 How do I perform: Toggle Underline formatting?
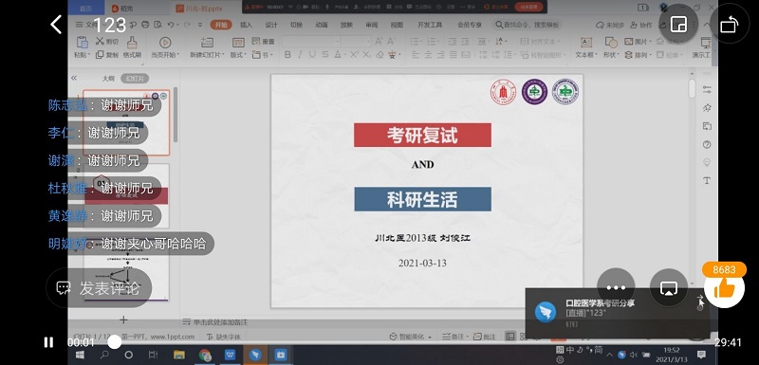point(313,55)
